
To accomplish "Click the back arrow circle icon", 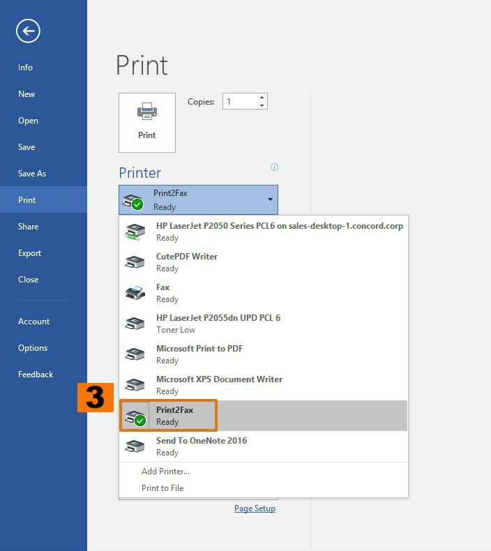I will (x=28, y=31).
